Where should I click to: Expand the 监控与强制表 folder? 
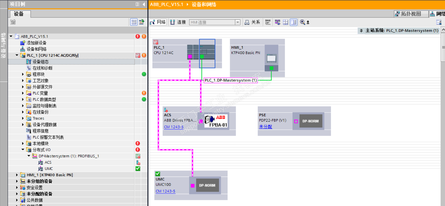click(x=23, y=106)
